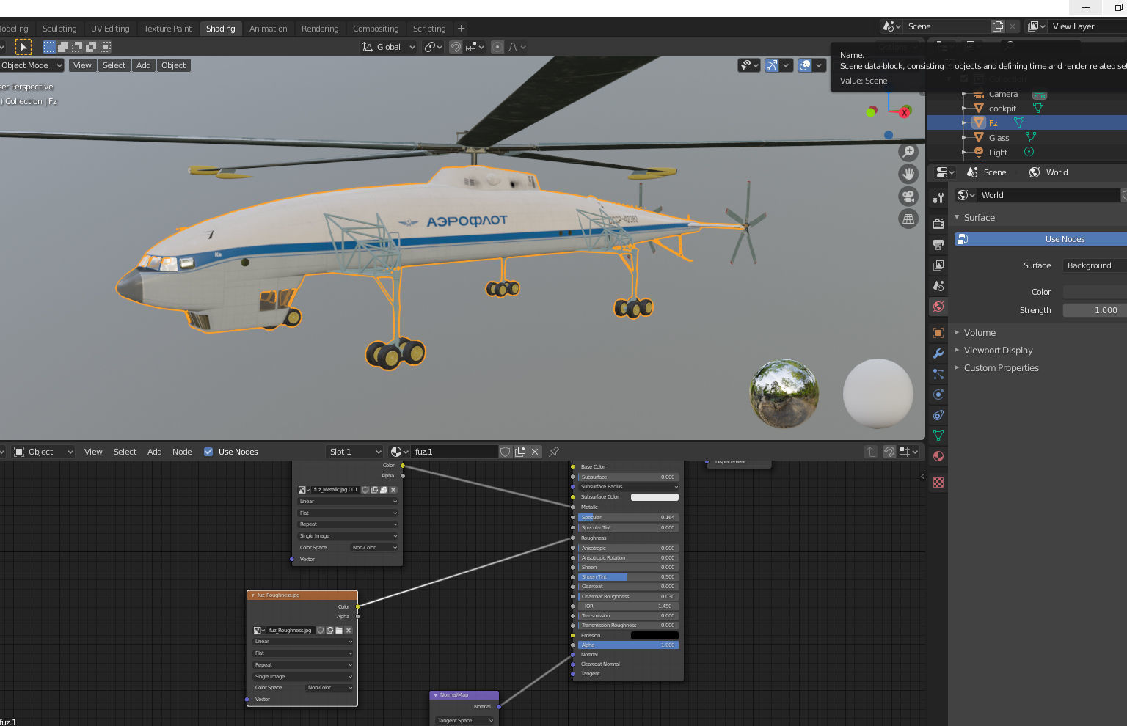Image resolution: width=1127 pixels, height=726 pixels.
Task: Expand the cockpit object in outliner
Action: point(964,109)
